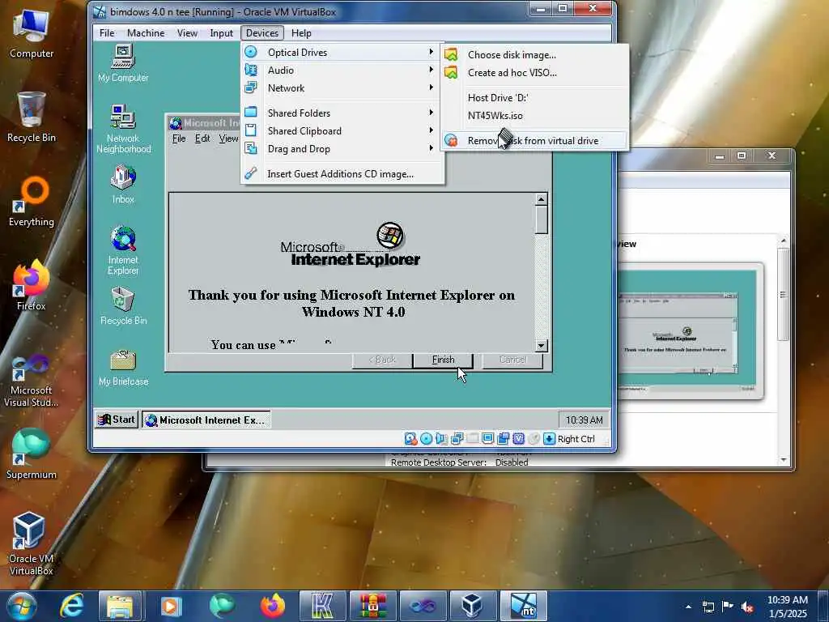This screenshot has height=622, width=829.
Task: Open the guest's Recycle Bin icon
Action: (123, 305)
